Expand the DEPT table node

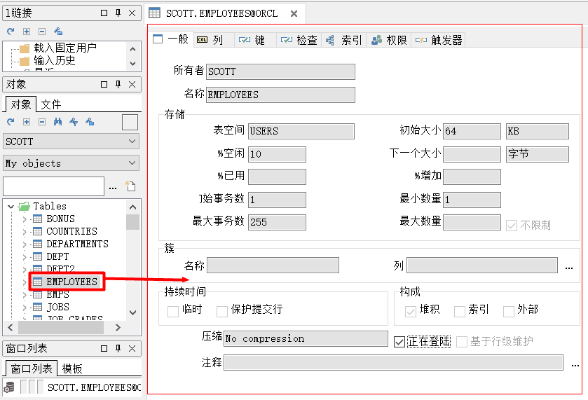[25, 257]
